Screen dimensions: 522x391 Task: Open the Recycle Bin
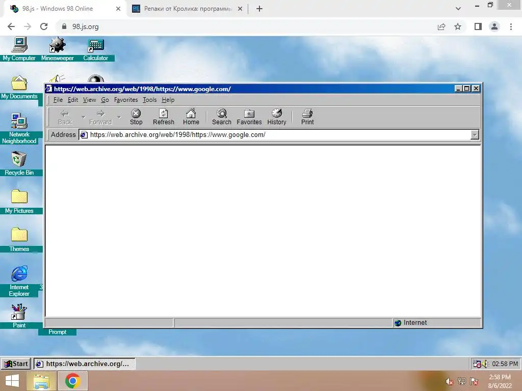click(19, 163)
